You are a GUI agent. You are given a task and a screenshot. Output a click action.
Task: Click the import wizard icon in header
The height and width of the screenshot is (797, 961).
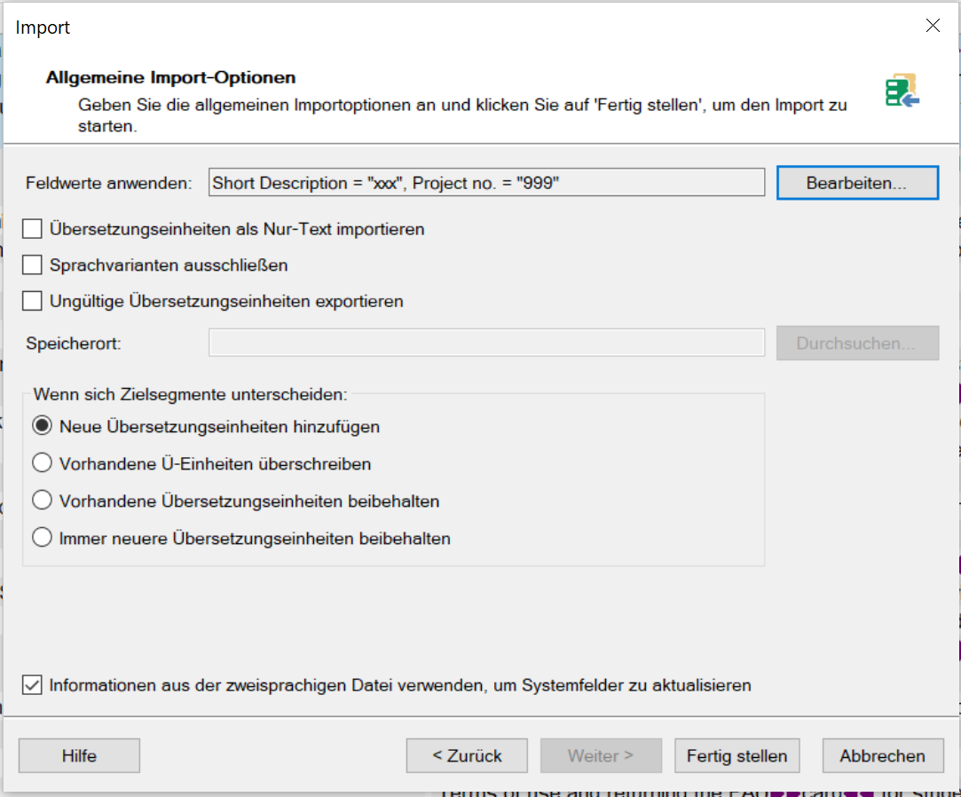click(902, 91)
